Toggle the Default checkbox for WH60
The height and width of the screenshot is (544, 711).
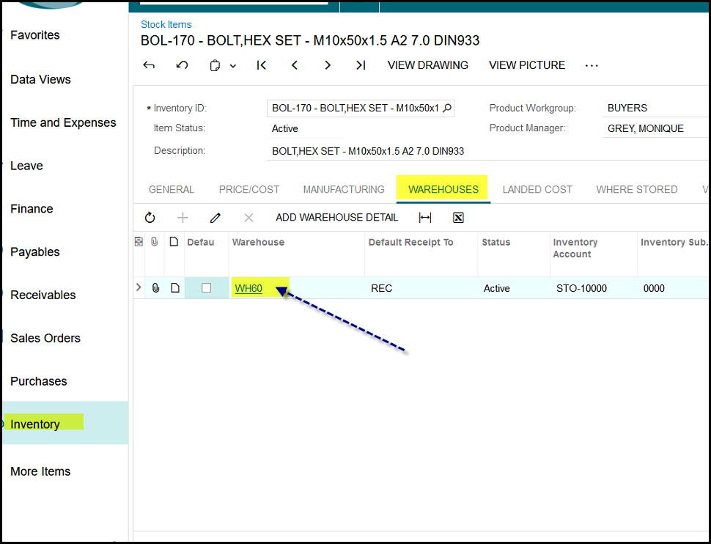click(206, 288)
